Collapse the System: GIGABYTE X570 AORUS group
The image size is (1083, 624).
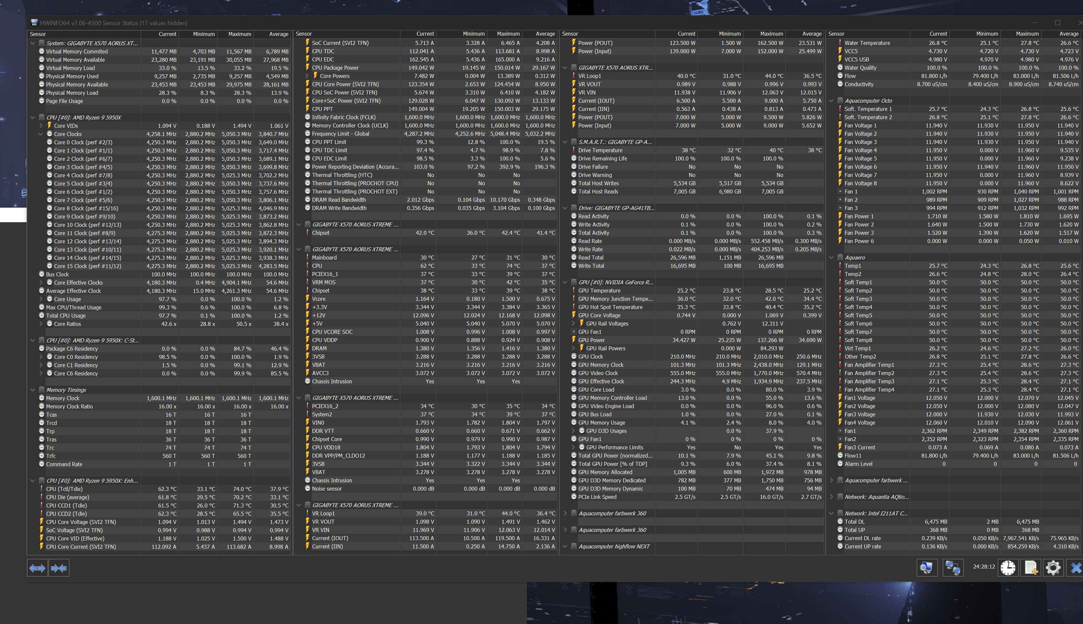click(x=33, y=43)
